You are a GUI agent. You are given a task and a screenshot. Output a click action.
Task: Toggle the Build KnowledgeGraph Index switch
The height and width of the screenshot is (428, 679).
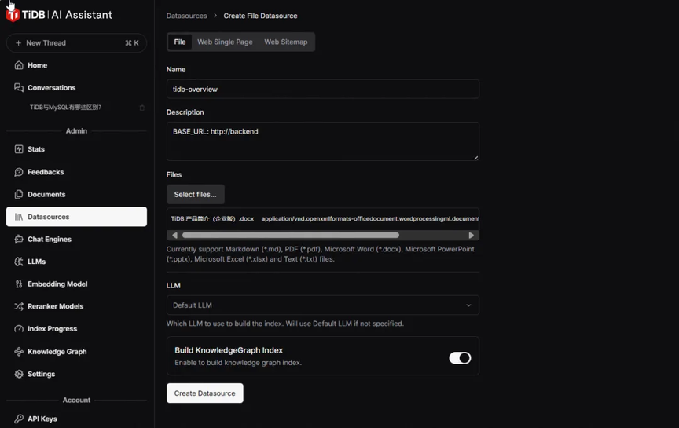coord(460,358)
